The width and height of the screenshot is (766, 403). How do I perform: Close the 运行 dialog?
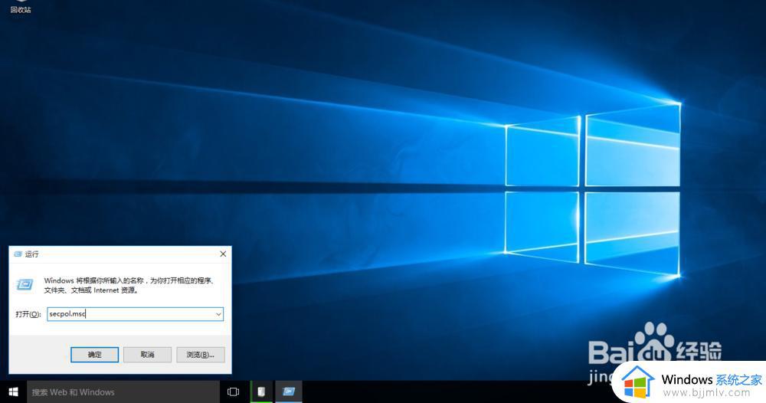(x=223, y=254)
